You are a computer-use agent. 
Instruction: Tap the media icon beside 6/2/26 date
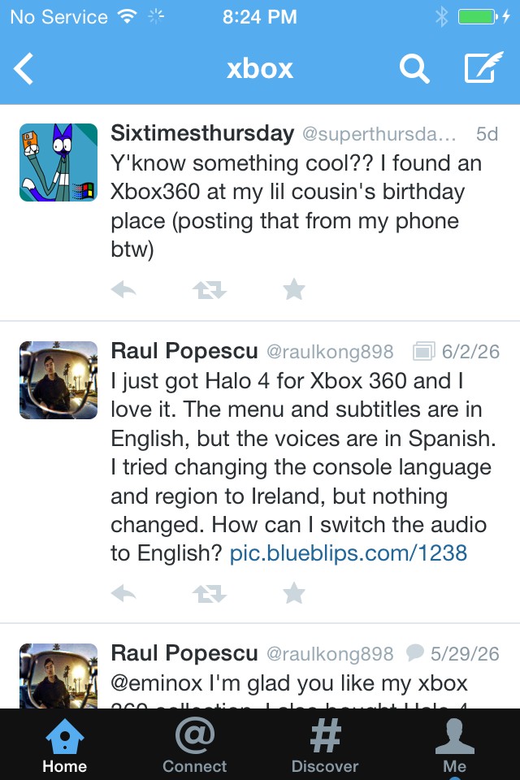point(424,351)
